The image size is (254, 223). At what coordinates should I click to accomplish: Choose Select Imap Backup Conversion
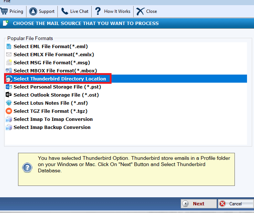point(52,127)
